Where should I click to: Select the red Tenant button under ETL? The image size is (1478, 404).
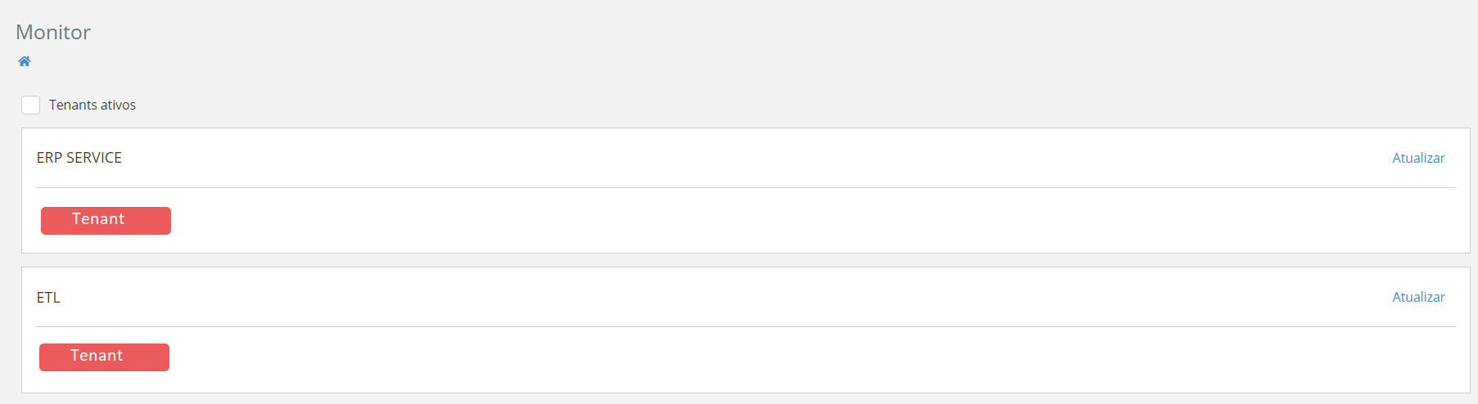tap(104, 357)
